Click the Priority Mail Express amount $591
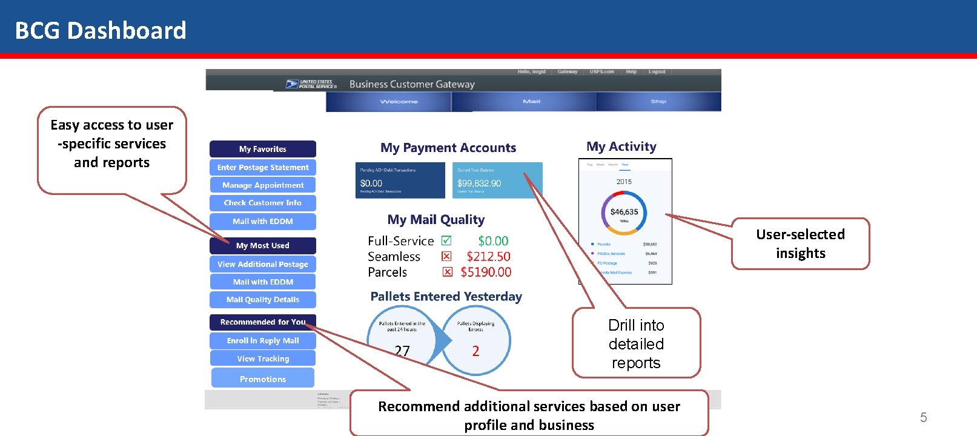977x436 pixels. click(x=652, y=272)
